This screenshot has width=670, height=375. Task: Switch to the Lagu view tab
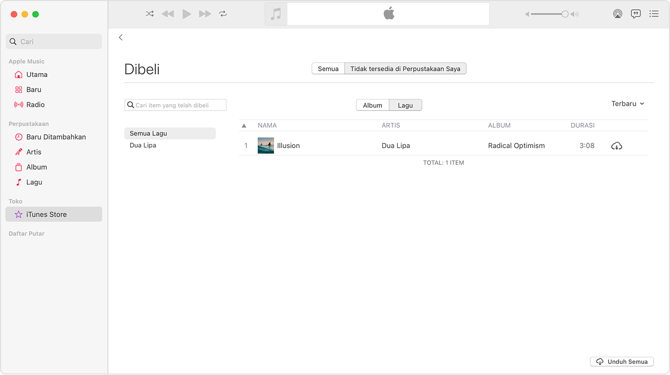click(x=405, y=105)
